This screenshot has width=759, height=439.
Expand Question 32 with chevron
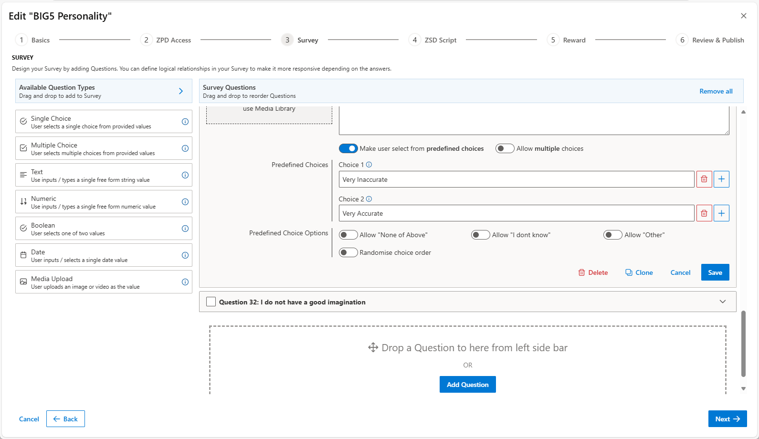723,302
